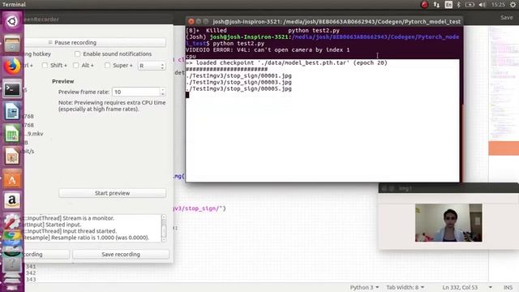This screenshot has height=292, width=519.
Task: Open the Ln 332, Col 53 position menu
Action: click(x=467, y=287)
